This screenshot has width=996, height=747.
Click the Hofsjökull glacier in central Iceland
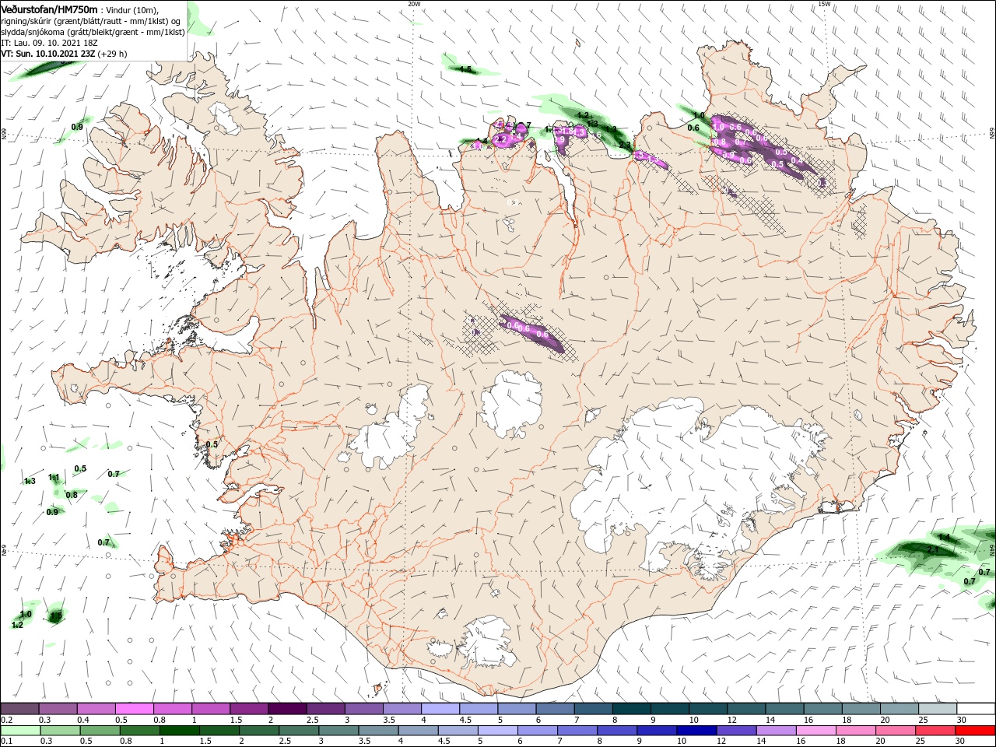511,405
